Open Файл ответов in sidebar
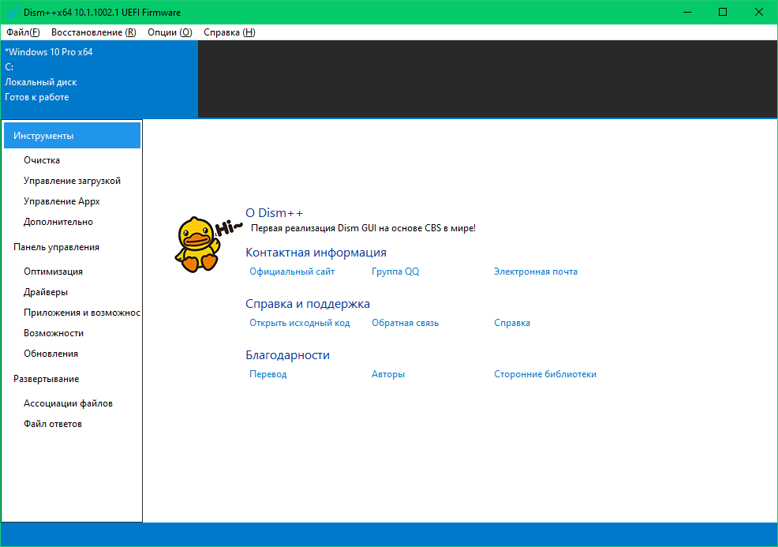 53,424
